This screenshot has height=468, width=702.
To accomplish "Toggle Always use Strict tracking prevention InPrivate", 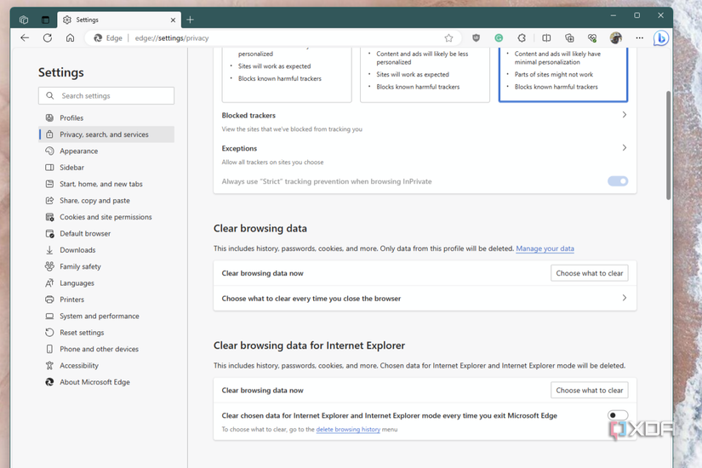I will click(618, 181).
